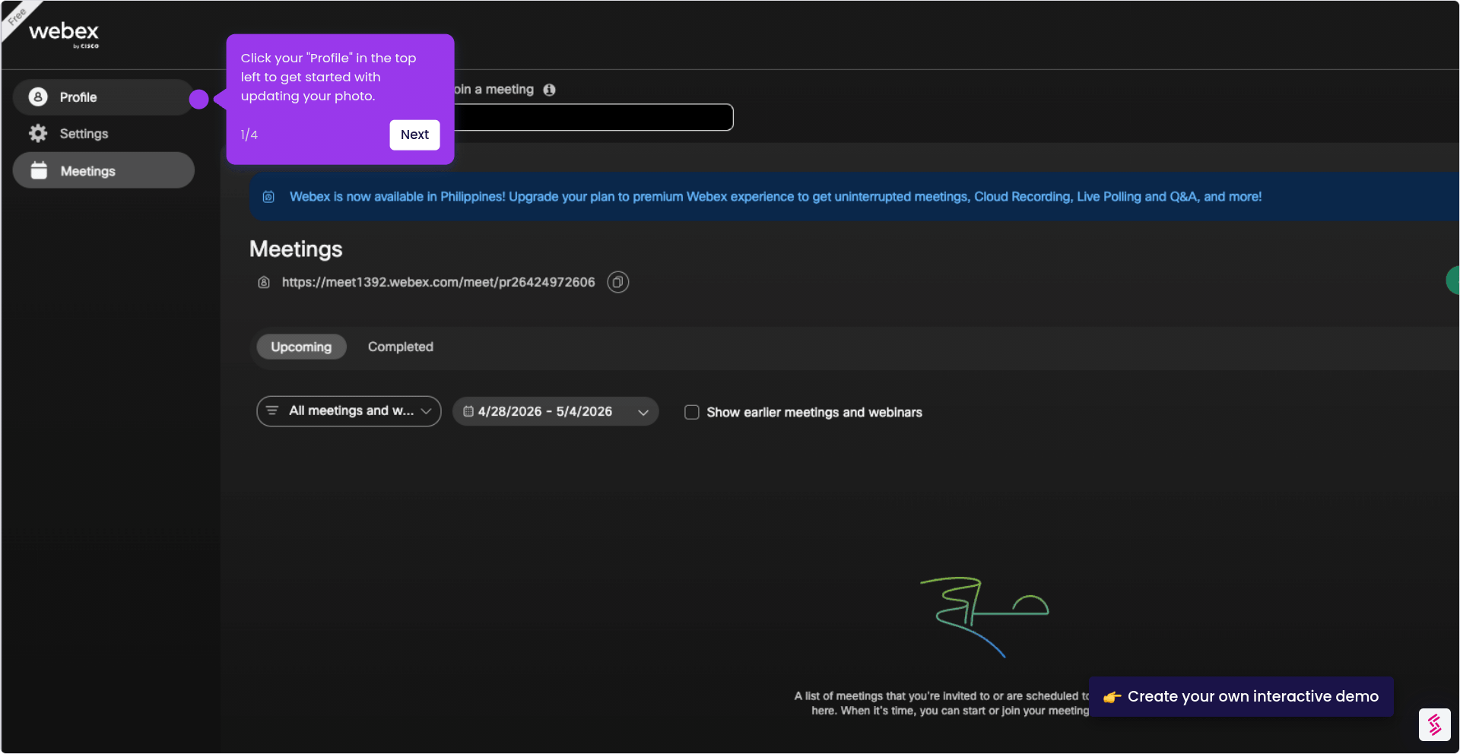
Task: Enable Show earlier meetings and webinars checkbox
Action: (692, 412)
